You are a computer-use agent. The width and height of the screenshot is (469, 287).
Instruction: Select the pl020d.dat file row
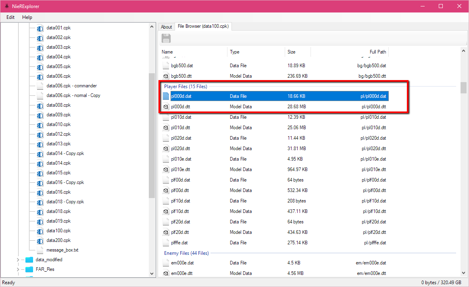tap(275, 138)
